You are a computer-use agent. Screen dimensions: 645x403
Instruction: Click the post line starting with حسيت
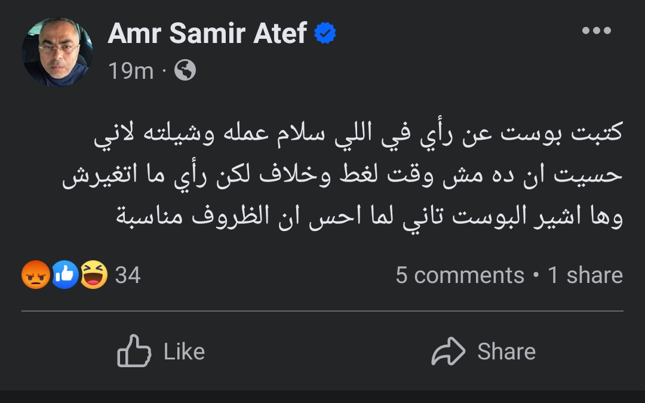click(x=342, y=176)
